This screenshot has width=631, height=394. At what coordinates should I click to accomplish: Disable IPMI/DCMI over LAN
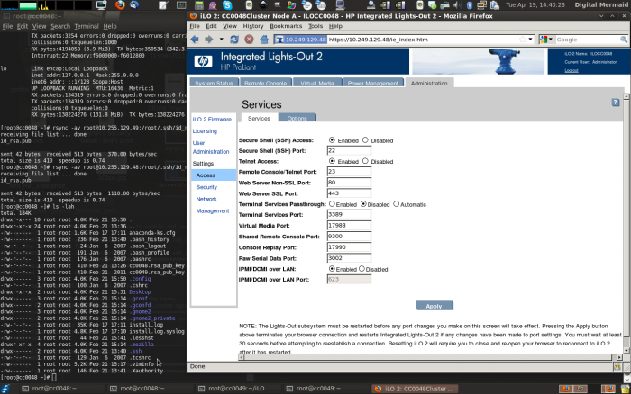tap(361, 269)
